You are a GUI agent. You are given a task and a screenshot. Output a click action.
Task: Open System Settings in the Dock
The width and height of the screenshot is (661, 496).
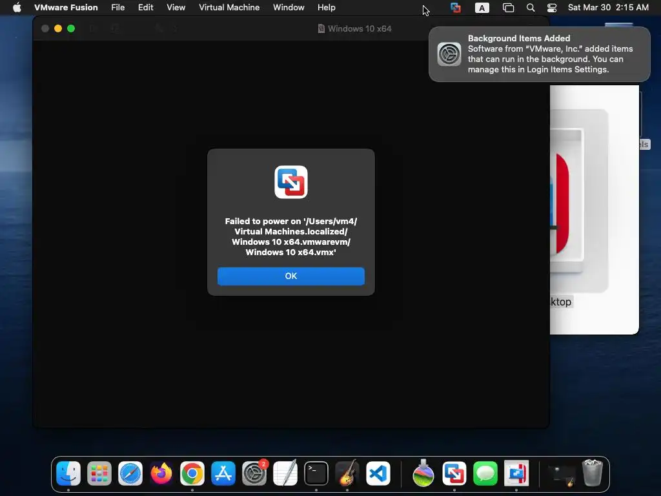(x=254, y=473)
